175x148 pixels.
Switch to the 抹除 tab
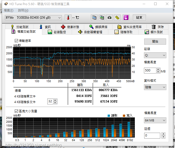click(157, 27)
